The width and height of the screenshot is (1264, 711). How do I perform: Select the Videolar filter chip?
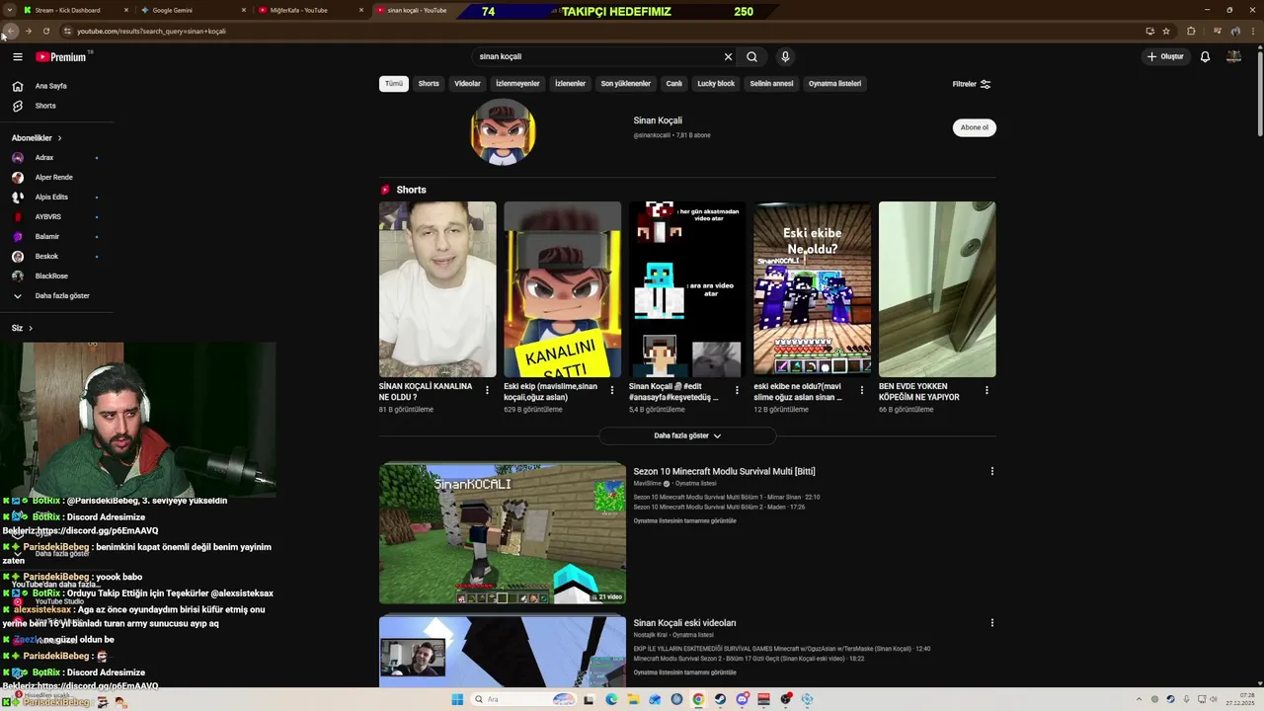[467, 84]
